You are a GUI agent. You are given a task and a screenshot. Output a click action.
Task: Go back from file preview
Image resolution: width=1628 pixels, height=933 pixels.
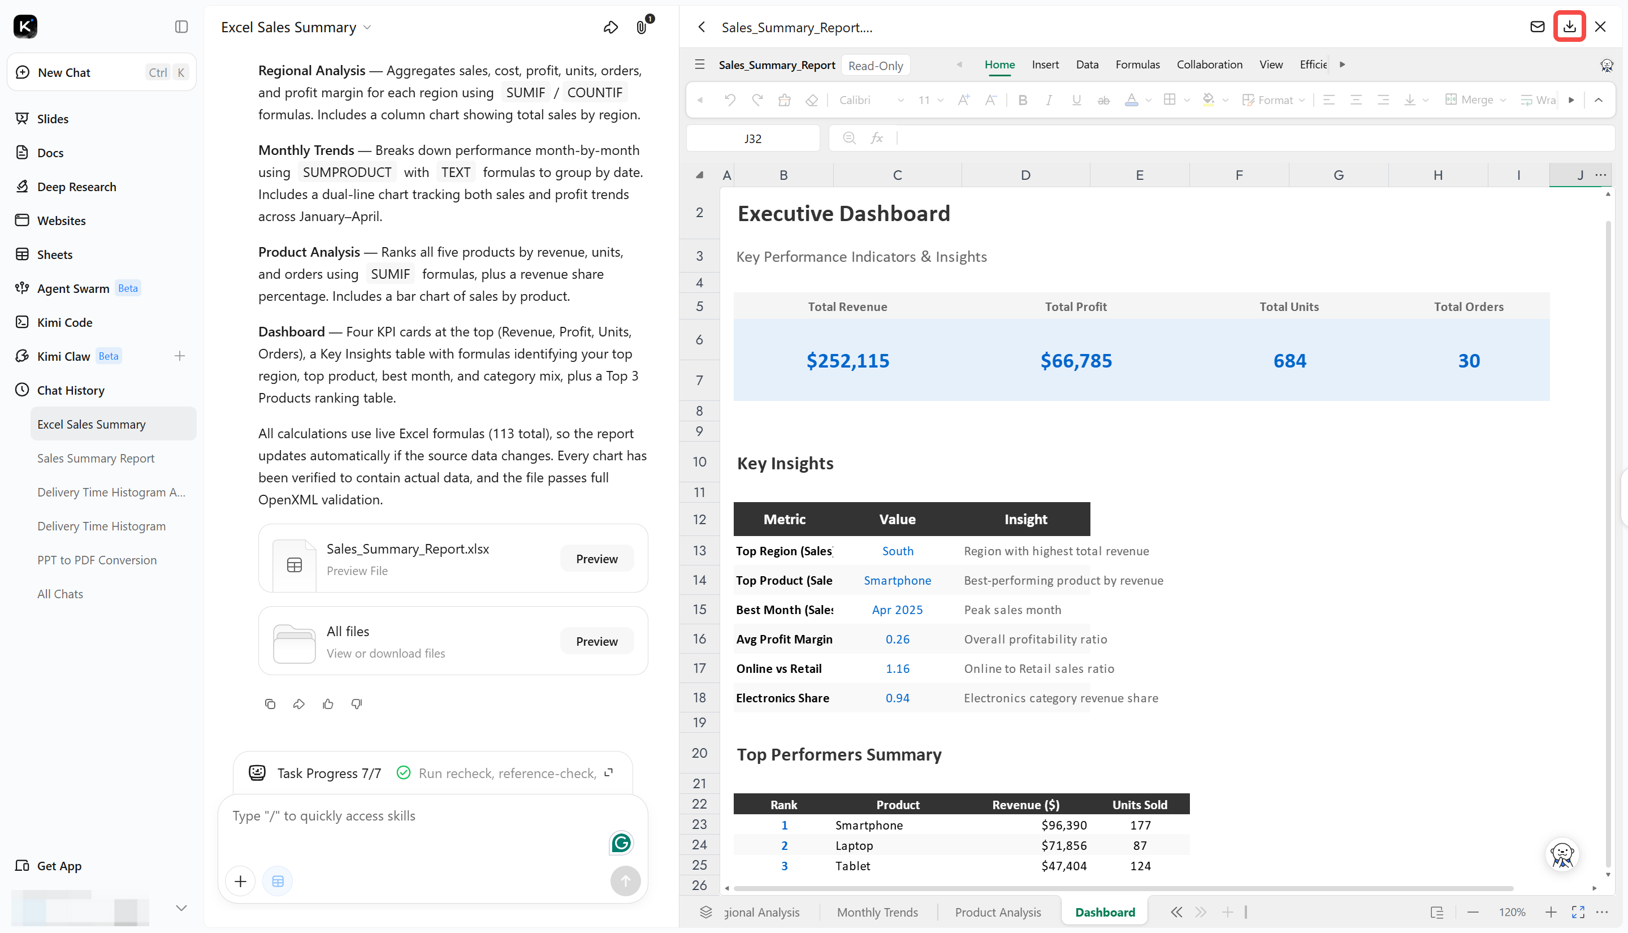[702, 27]
